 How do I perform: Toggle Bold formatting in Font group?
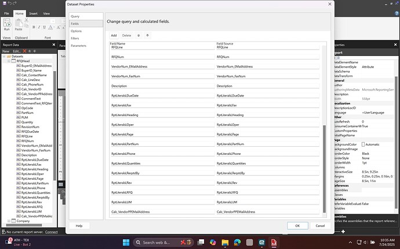pos(34,27)
